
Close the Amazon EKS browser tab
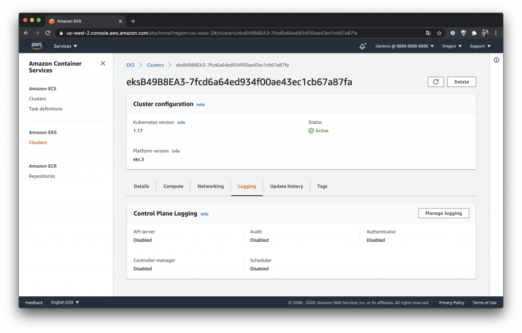pyautogui.click(x=120, y=21)
